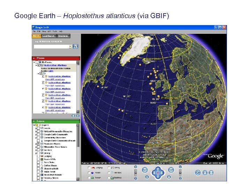
Task: Toggle the Dining checkbox below the globe
Action: 109,168
